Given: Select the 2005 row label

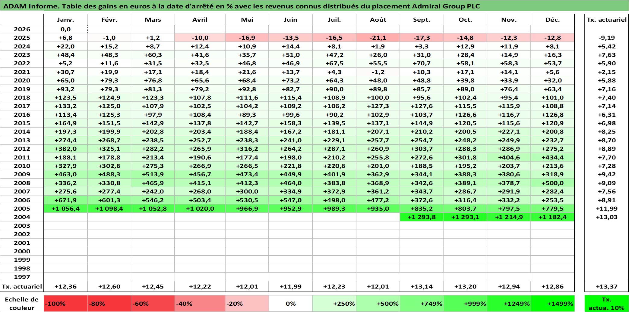Looking at the screenshot, I should tap(22, 209).
